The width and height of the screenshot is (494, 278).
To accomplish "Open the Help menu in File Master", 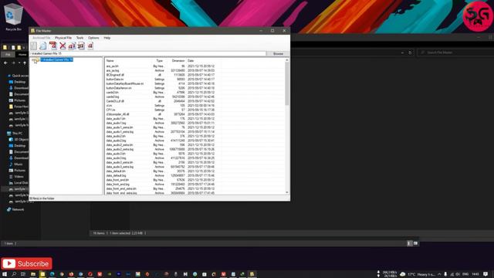I will coord(107,38).
